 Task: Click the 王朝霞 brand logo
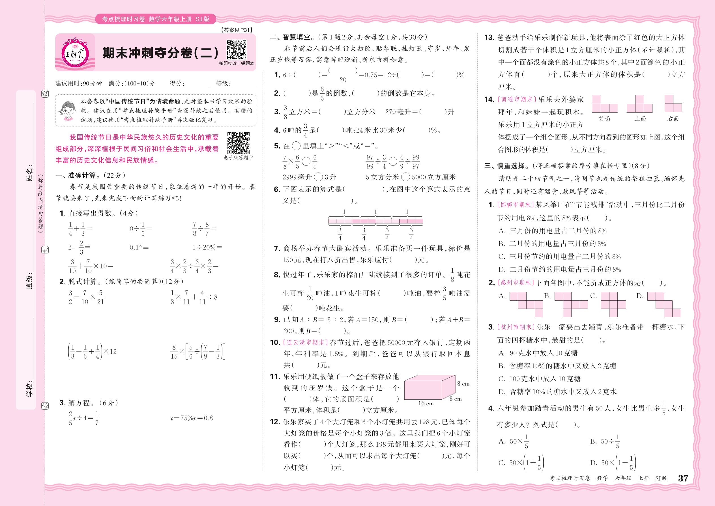coord(75,53)
